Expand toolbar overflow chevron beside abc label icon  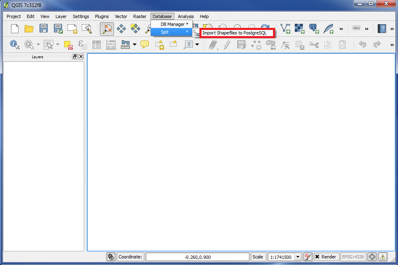[366, 29]
